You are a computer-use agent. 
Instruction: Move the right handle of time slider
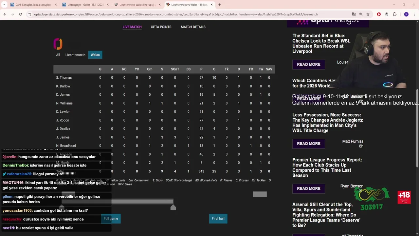click(x=173, y=207)
